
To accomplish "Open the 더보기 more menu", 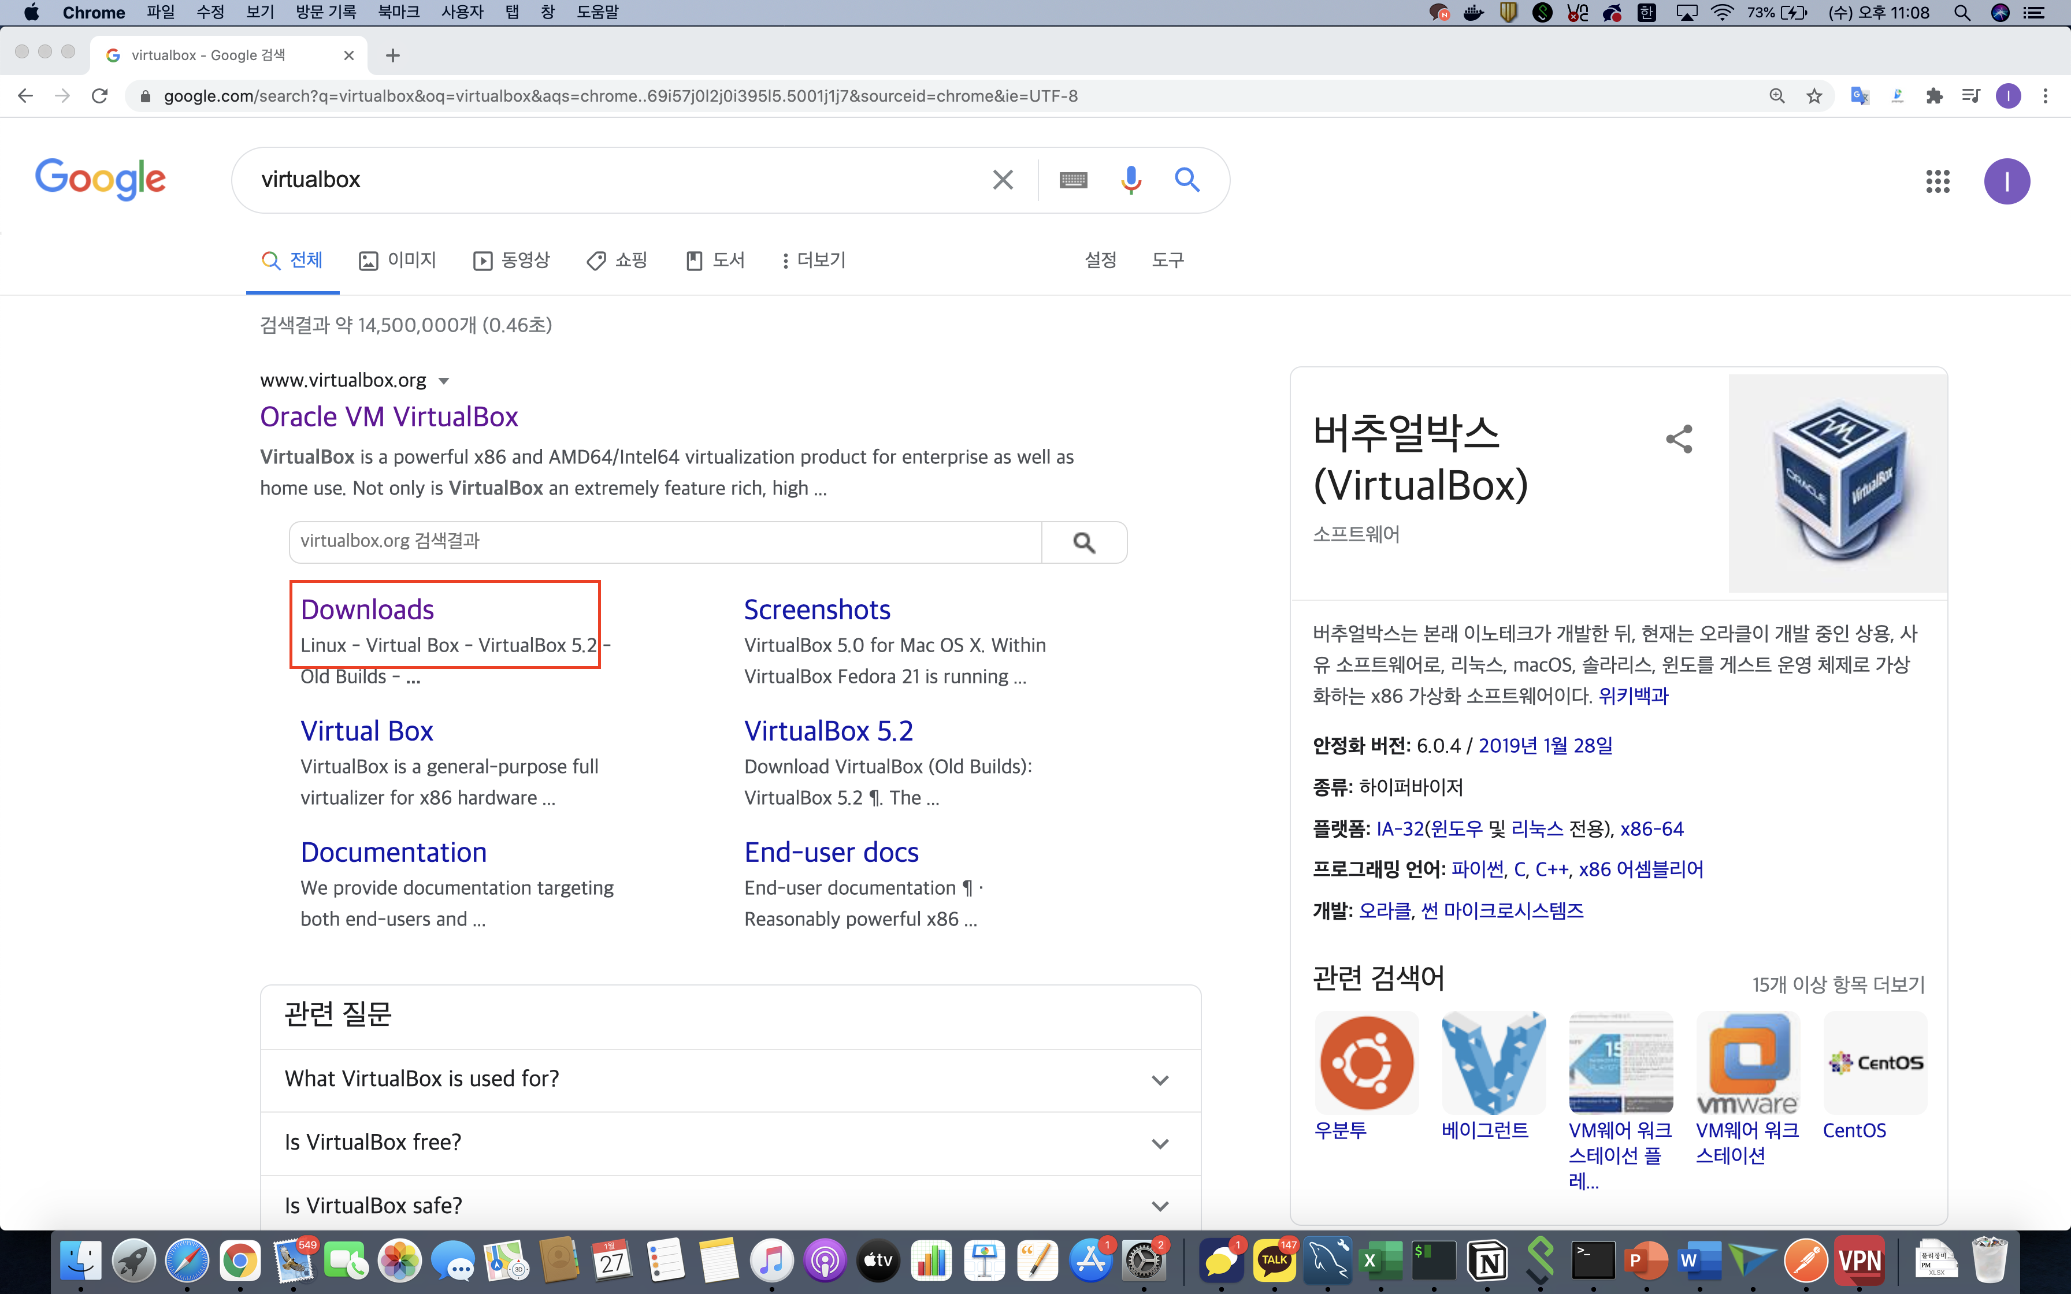I will click(x=813, y=260).
